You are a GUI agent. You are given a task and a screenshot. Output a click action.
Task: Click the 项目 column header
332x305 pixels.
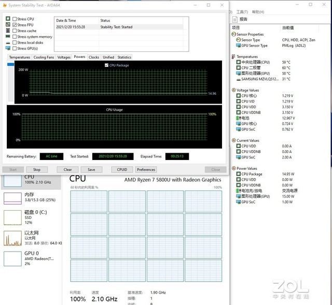click(236, 27)
